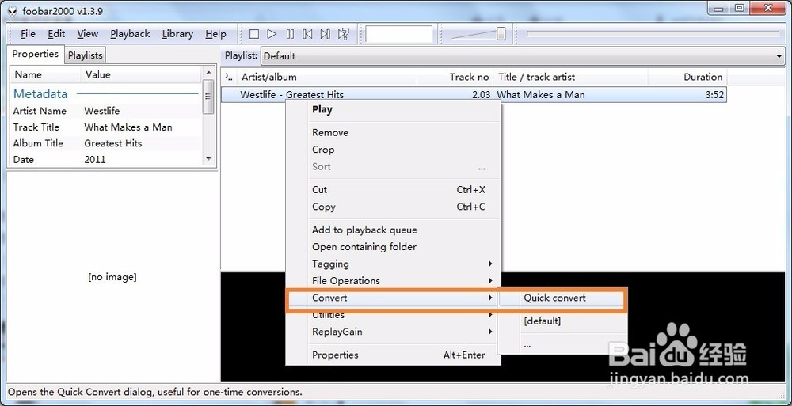
Task: Click Add to playback queue
Action: 394,230
